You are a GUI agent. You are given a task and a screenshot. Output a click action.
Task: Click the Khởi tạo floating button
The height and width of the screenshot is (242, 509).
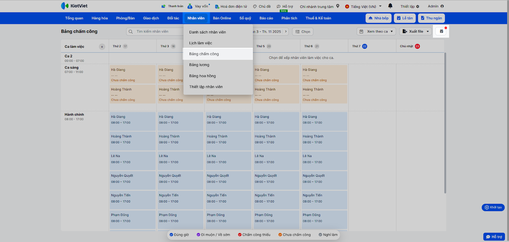point(493,207)
